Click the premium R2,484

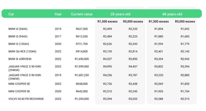click(x=108, y=36)
